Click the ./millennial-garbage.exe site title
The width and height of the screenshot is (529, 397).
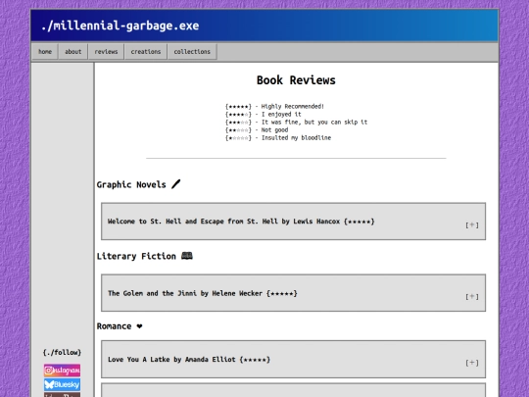[120, 25]
